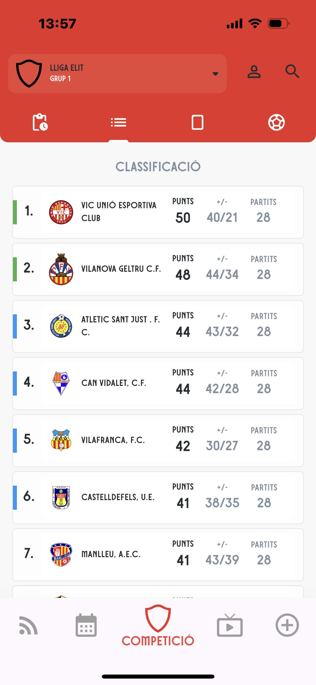This screenshot has height=685, width=316.
Task: Tap the Manlleu A.E.C. team crest
Action: coord(61,555)
